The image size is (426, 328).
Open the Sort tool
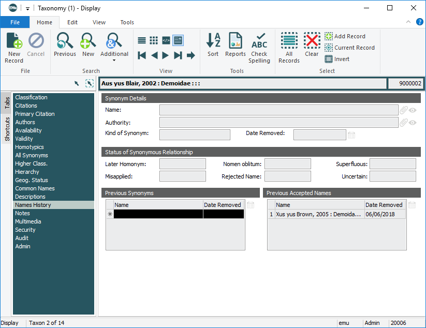213,45
